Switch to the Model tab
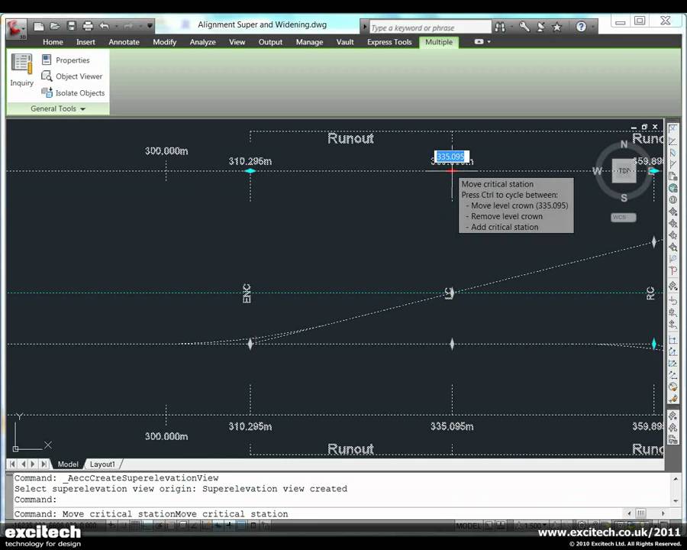 (68, 464)
